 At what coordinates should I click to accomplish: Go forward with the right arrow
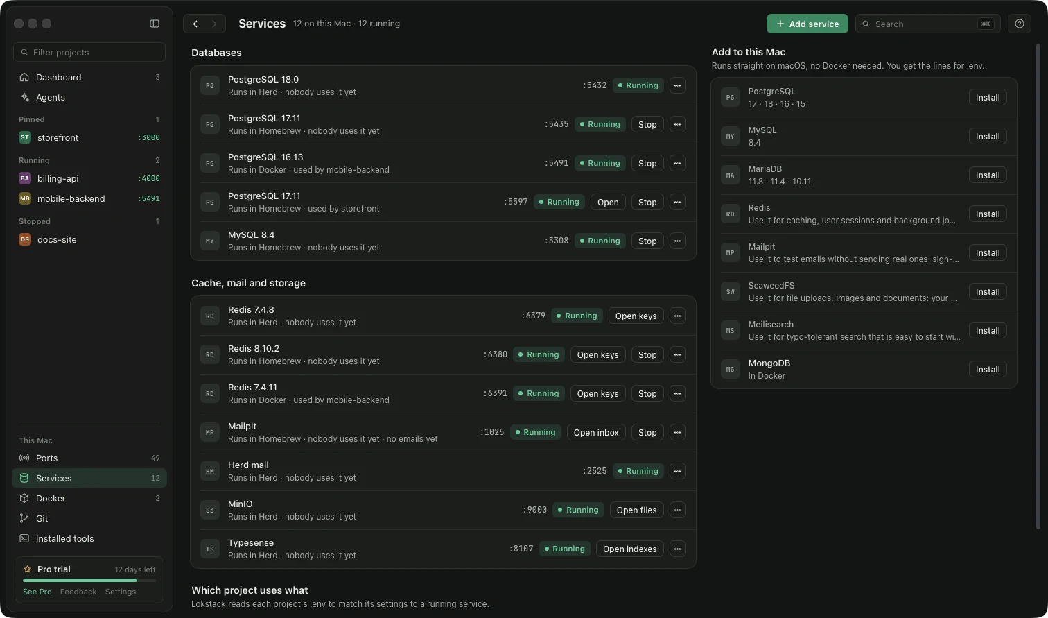point(215,24)
